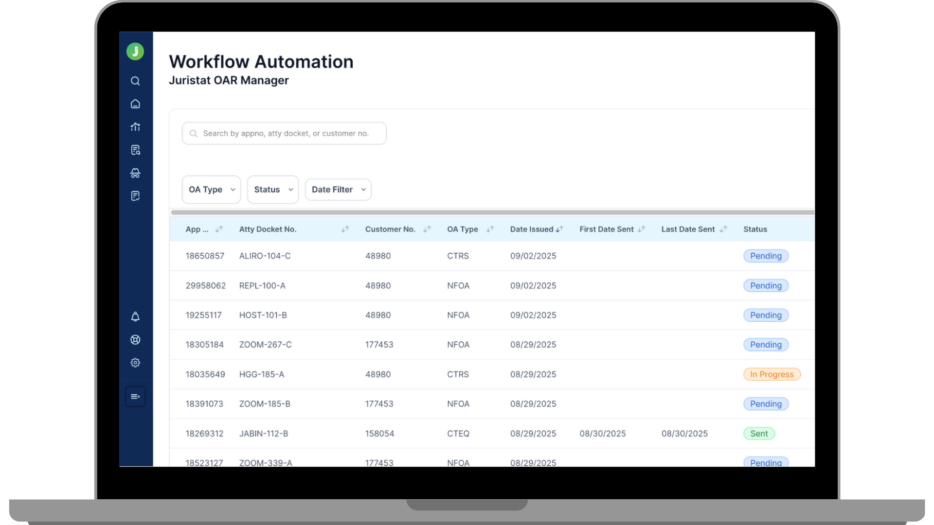Viewport: 934px width, 525px height.
Task: Open the analytics chart sidebar icon
Action: [135, 127]
